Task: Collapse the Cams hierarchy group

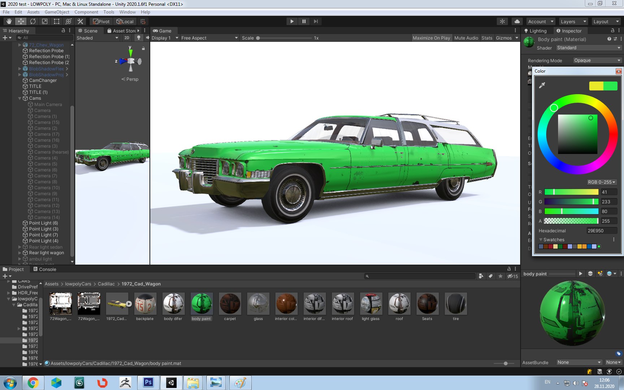Action: (x=20, y=98)
